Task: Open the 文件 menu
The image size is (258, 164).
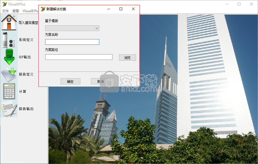Action: [x=5, y=11]
